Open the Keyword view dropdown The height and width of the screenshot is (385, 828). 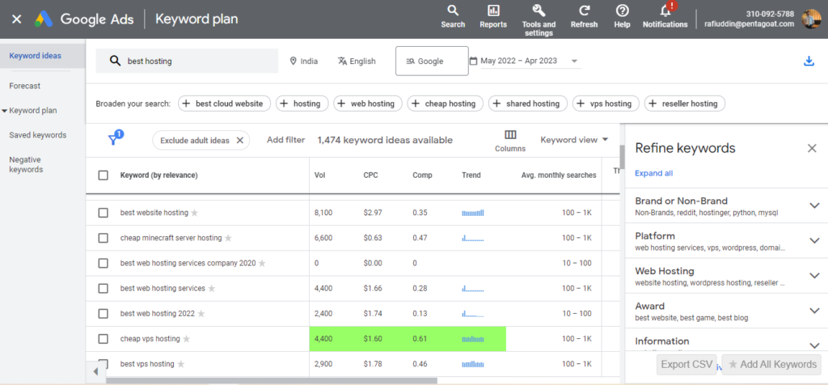coord(575,140)
